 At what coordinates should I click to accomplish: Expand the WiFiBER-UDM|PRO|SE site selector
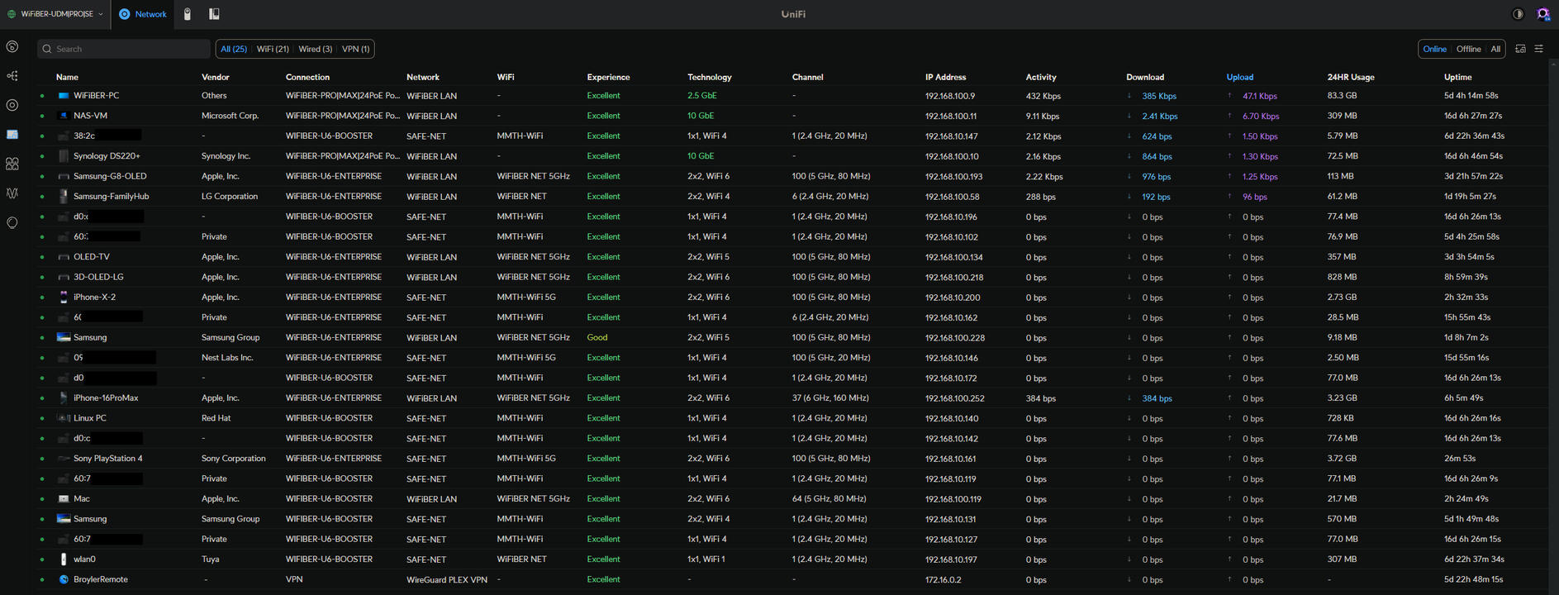pyautogui.click(x=55, y=14)
